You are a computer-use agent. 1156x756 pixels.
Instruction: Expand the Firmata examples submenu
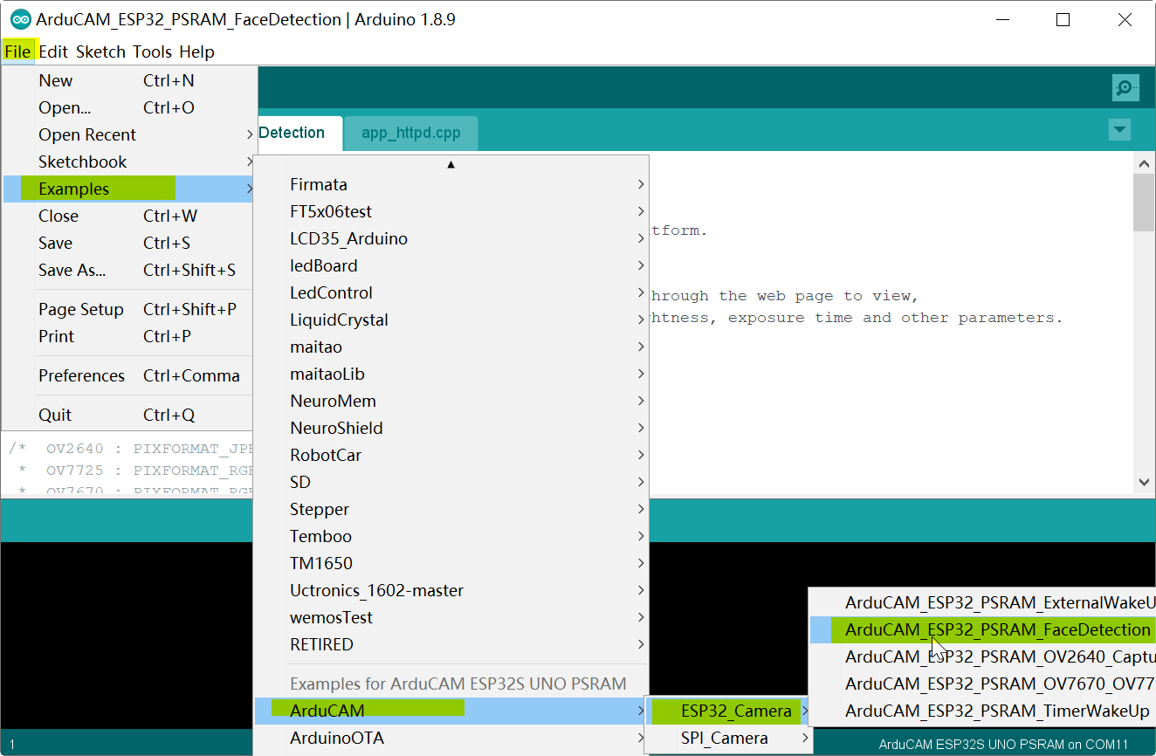click(451, 184)
